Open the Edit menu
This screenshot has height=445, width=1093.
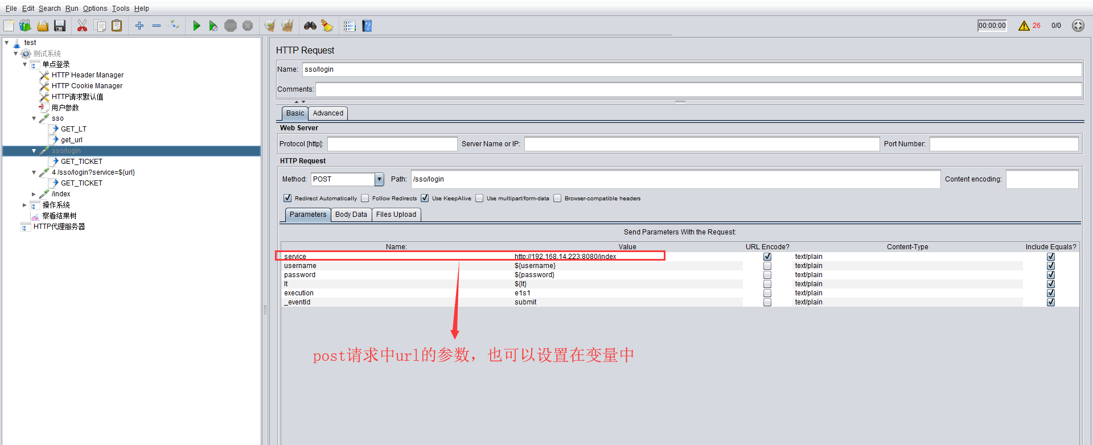[x=28, y=9]
